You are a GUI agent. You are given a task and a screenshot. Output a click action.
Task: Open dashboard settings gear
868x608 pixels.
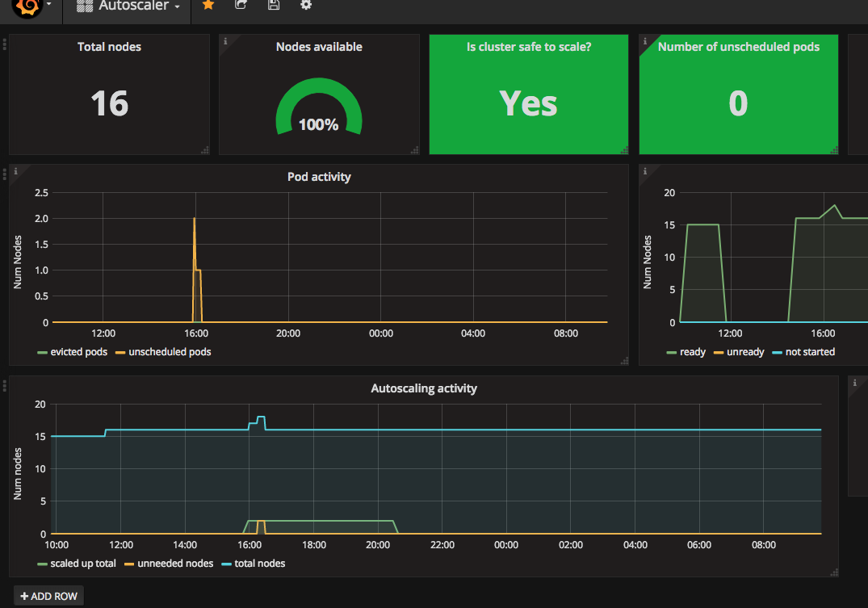305,5
